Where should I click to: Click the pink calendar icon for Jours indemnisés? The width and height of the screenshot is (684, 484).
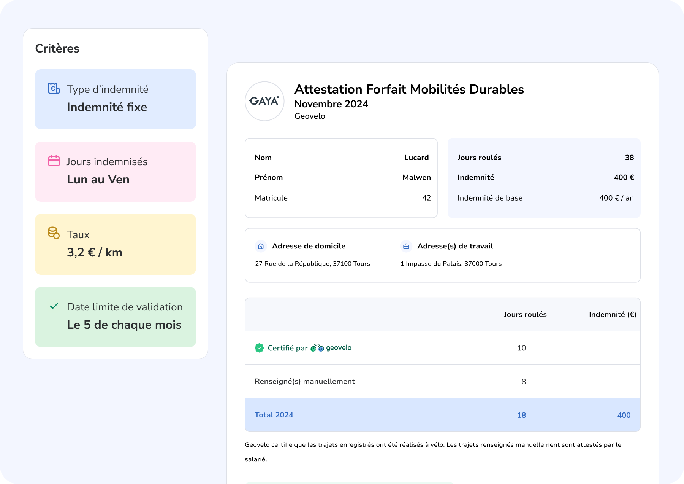(54, 161)
